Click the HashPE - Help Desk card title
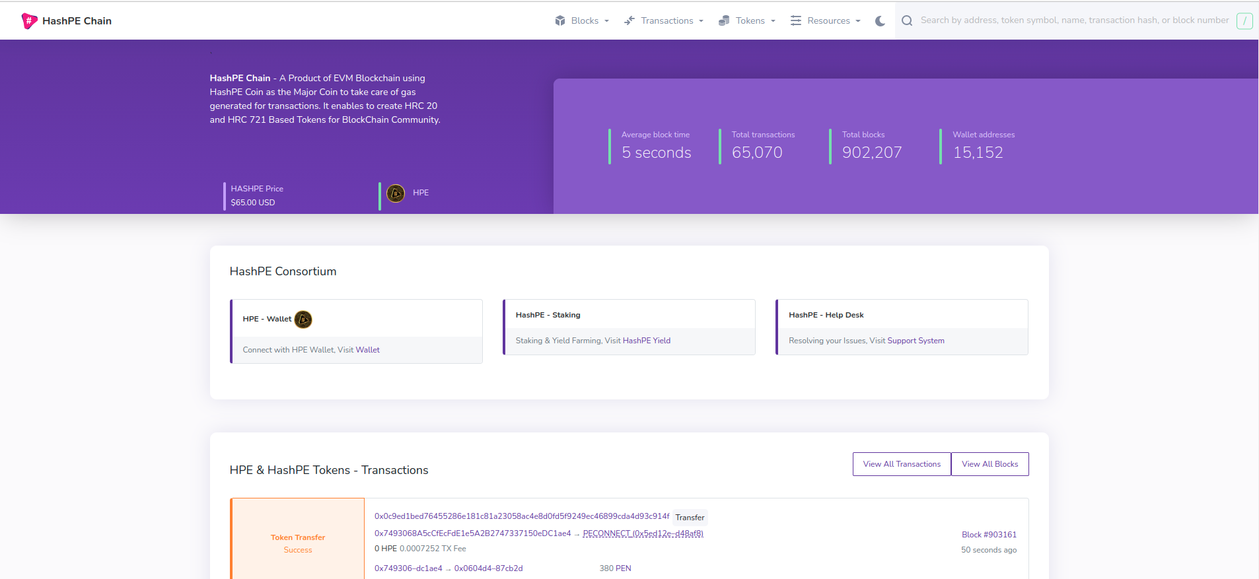1259x579 pixels. click(x=826, y=315)
